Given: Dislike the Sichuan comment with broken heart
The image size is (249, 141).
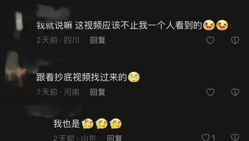Looking at the screenshot, I should point(235,40).
